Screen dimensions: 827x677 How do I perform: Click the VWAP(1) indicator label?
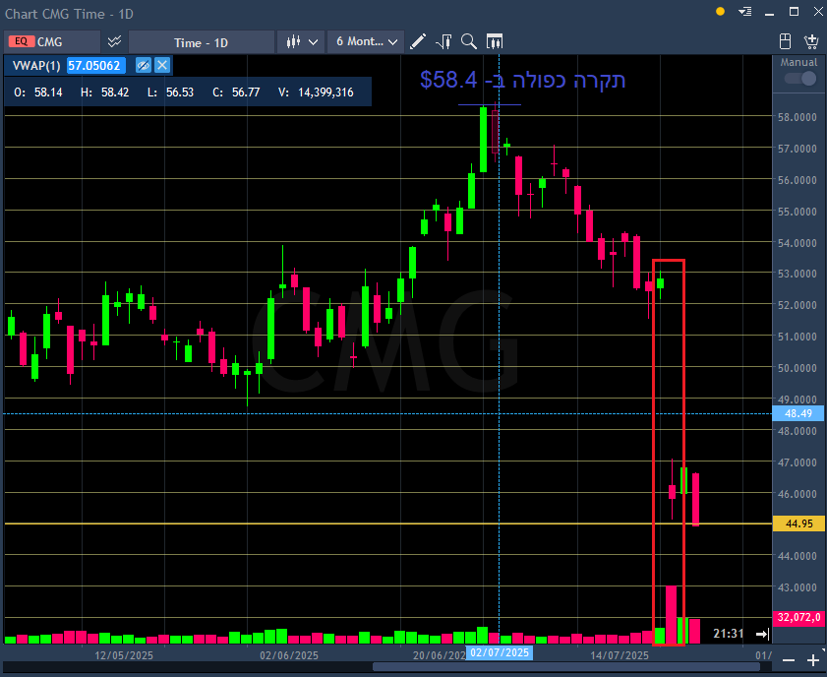pos(36,65)
